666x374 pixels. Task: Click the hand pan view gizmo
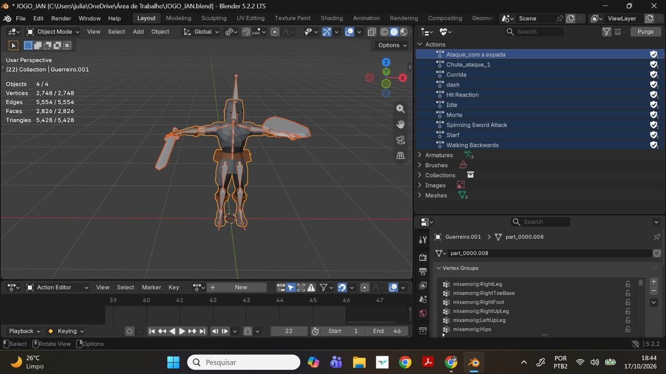tap(400, 124)
